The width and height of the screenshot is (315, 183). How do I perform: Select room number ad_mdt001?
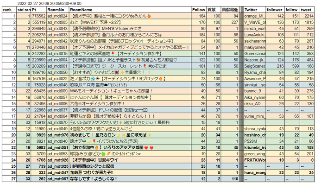coord(57,66)
